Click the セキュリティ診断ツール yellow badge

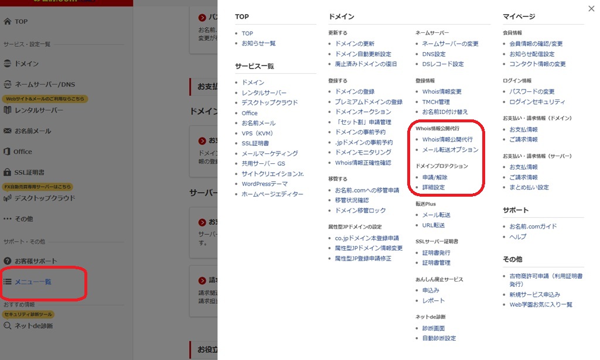point(28,314)
